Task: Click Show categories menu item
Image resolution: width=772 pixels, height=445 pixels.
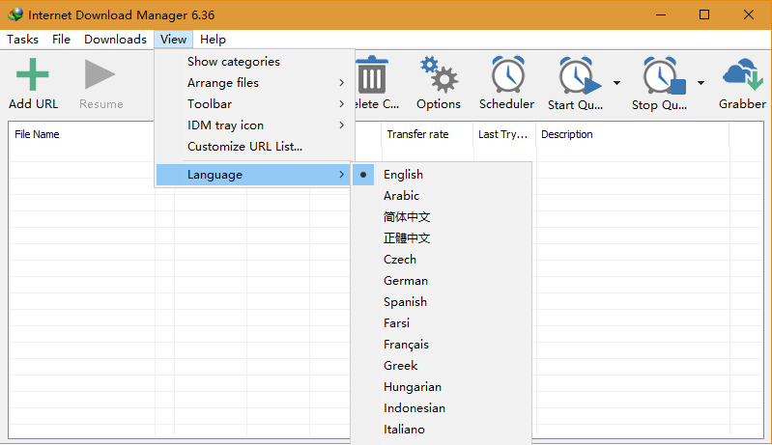Action: (254, 62)
